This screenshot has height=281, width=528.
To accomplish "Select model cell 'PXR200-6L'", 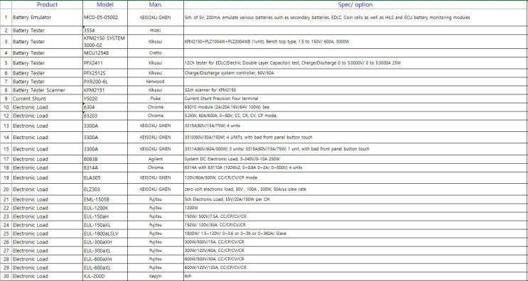I will pyautogui.click(x=105, y=82).
